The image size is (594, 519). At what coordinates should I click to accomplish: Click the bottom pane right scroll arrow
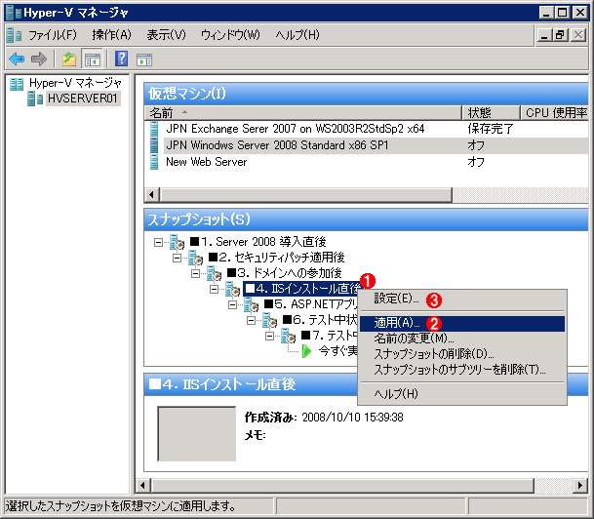point(580,485)
